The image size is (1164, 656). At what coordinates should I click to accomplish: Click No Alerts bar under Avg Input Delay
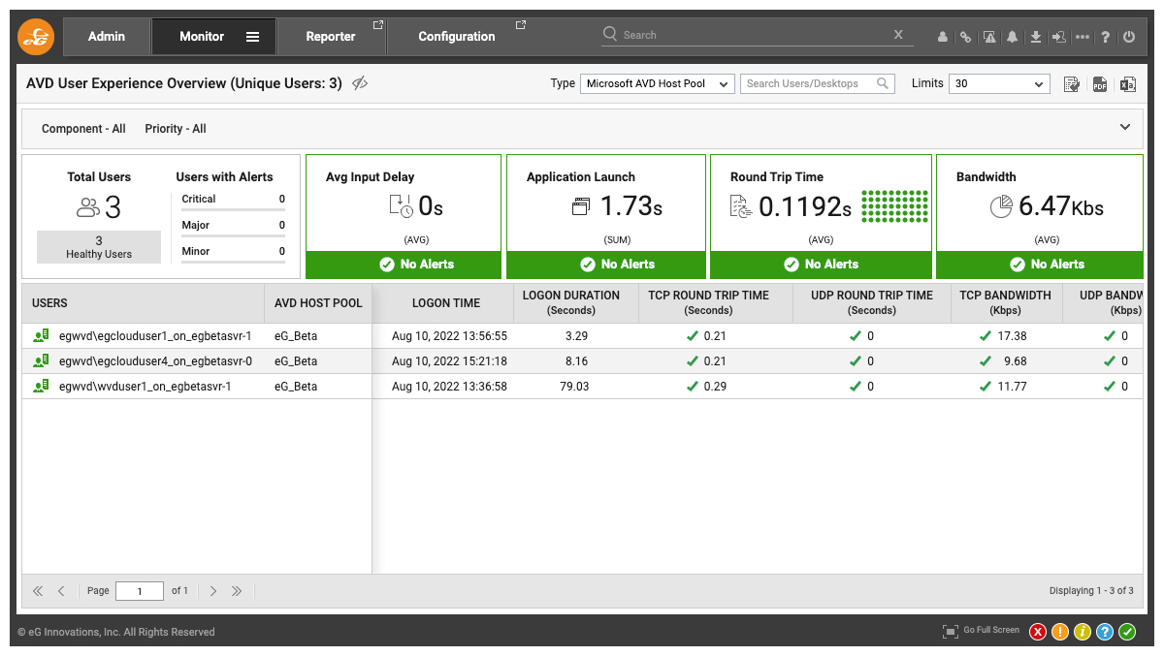point(404,265)
